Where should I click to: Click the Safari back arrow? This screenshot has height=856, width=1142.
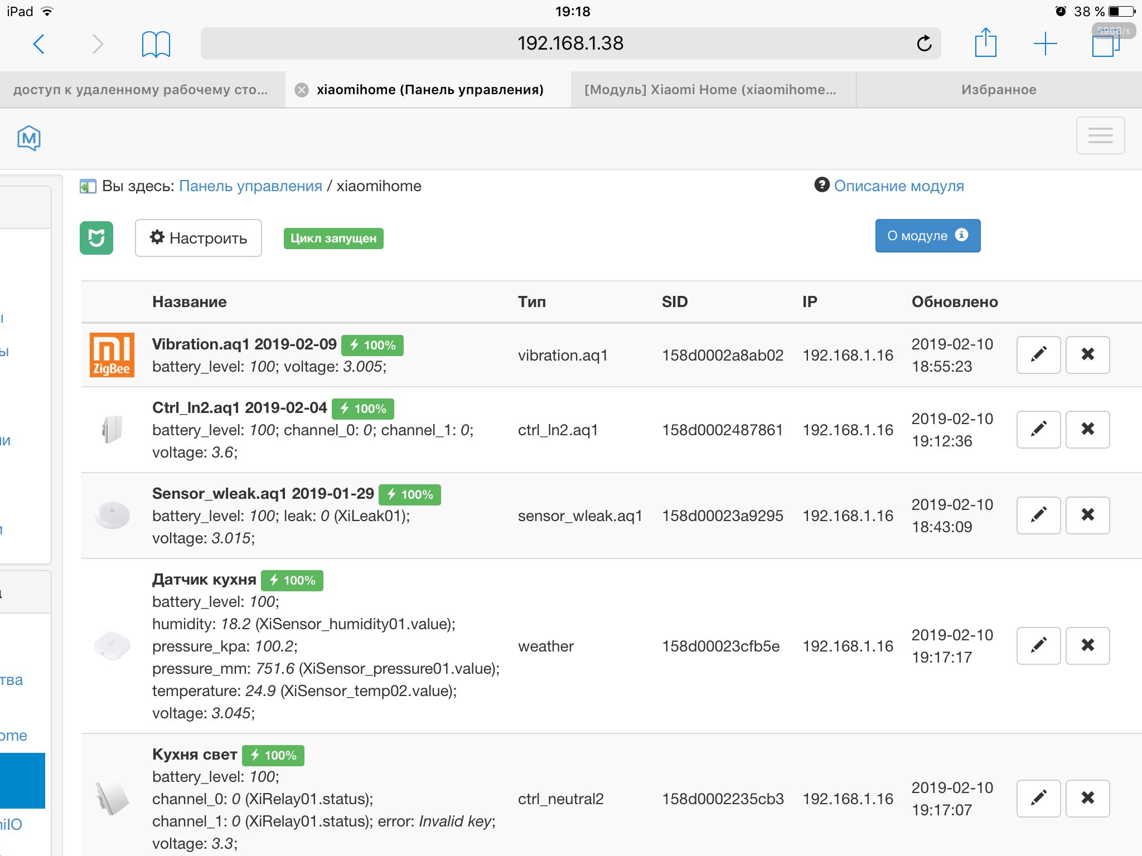38,44
